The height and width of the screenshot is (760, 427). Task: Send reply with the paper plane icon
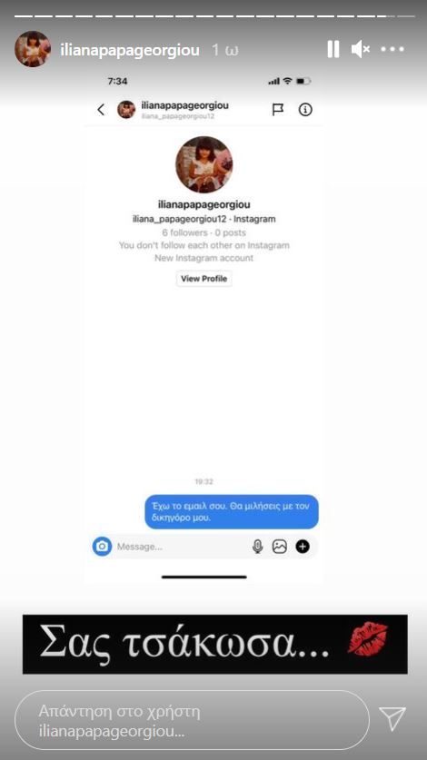(x=392, y=719)
